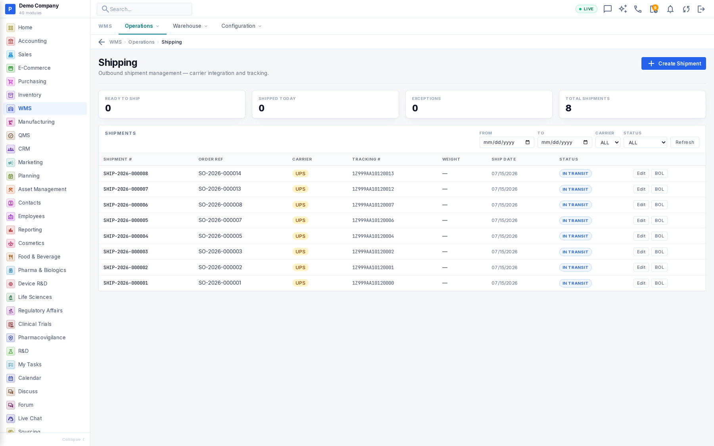Open Contacts module in sidebar
The height and width of the screenshot is (446, 714).
coord(45,203)
